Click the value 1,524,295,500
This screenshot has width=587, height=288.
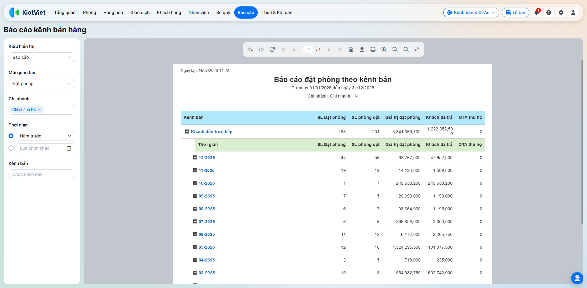coord(406,247)
